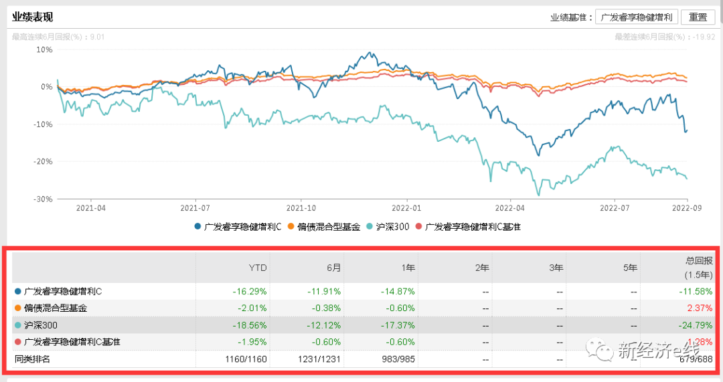The image size is (723, 382).
Task: Select the YTD column header
Action: point(258,268)
